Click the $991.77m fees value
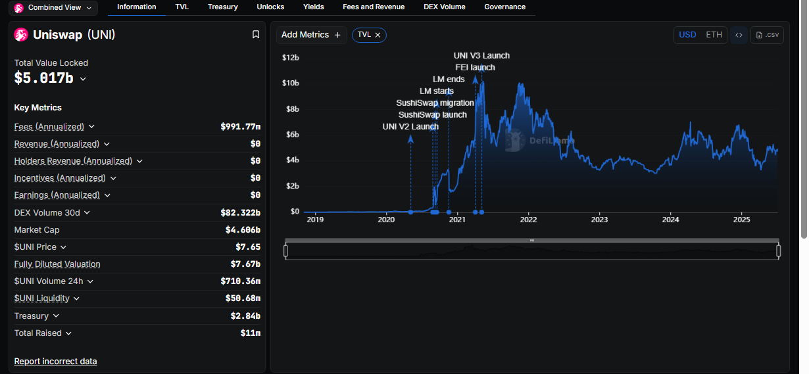 [240, 126]
